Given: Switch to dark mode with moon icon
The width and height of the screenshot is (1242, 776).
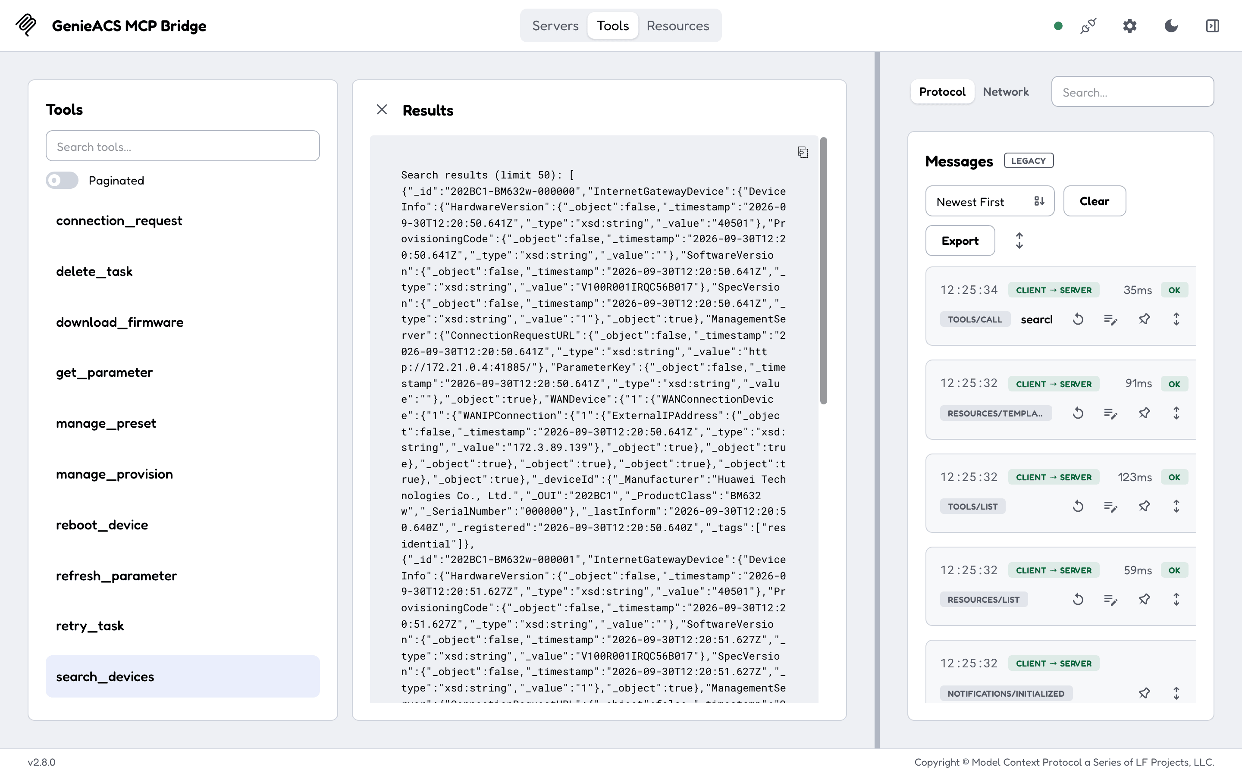Looking at the screenshot, I should click(1171, 26).
